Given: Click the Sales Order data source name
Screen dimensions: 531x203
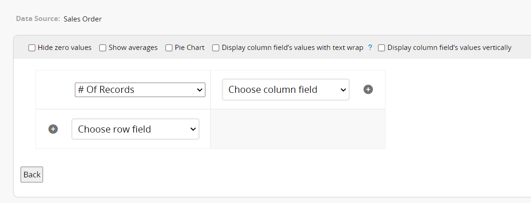Looking at the screenshot, I should click(83, 19).
